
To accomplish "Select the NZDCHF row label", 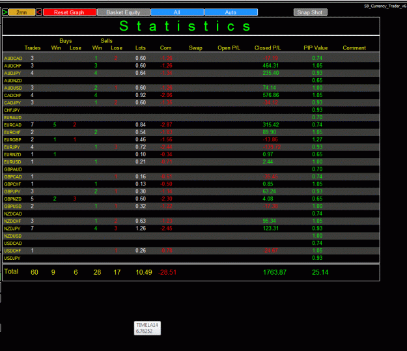I will click(12, 221).
